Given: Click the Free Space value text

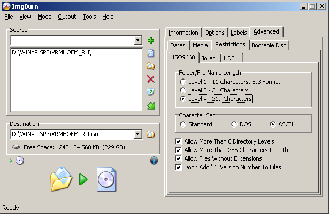Looking at the screenshot, I should point(92,147).
